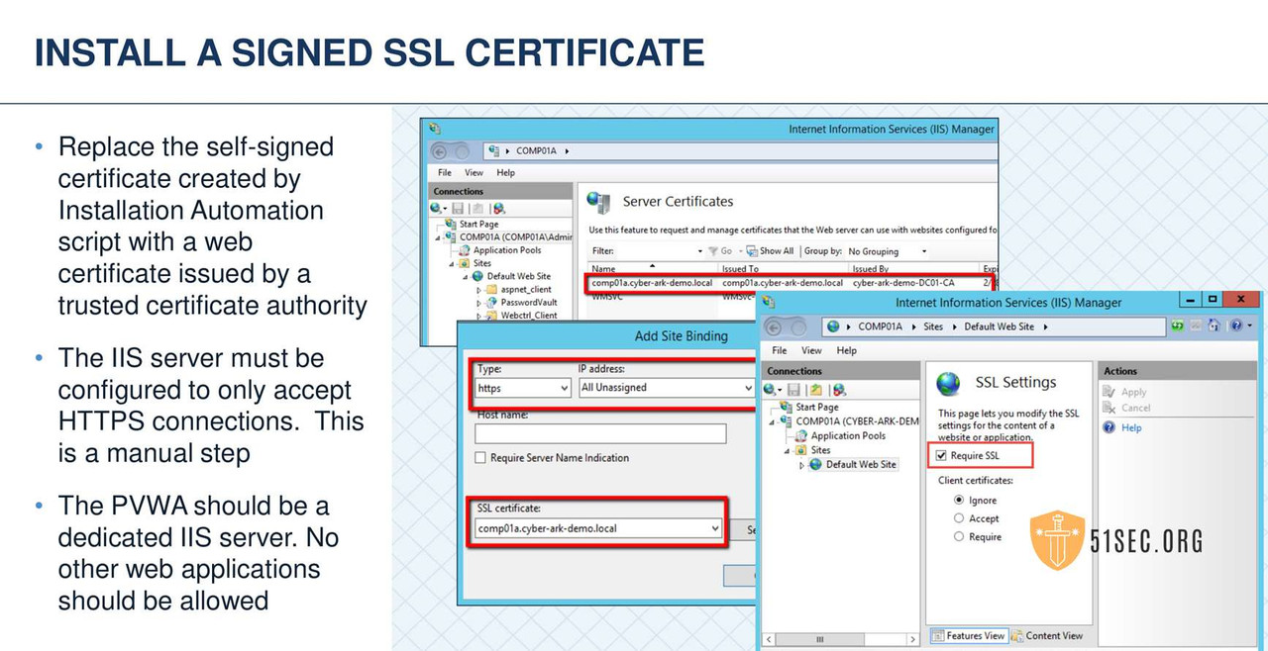Image resolution: width=1268 pixels, height=651 pixels.
Task: Select Start Page in SSL window tree
Action: coord(817,407)
